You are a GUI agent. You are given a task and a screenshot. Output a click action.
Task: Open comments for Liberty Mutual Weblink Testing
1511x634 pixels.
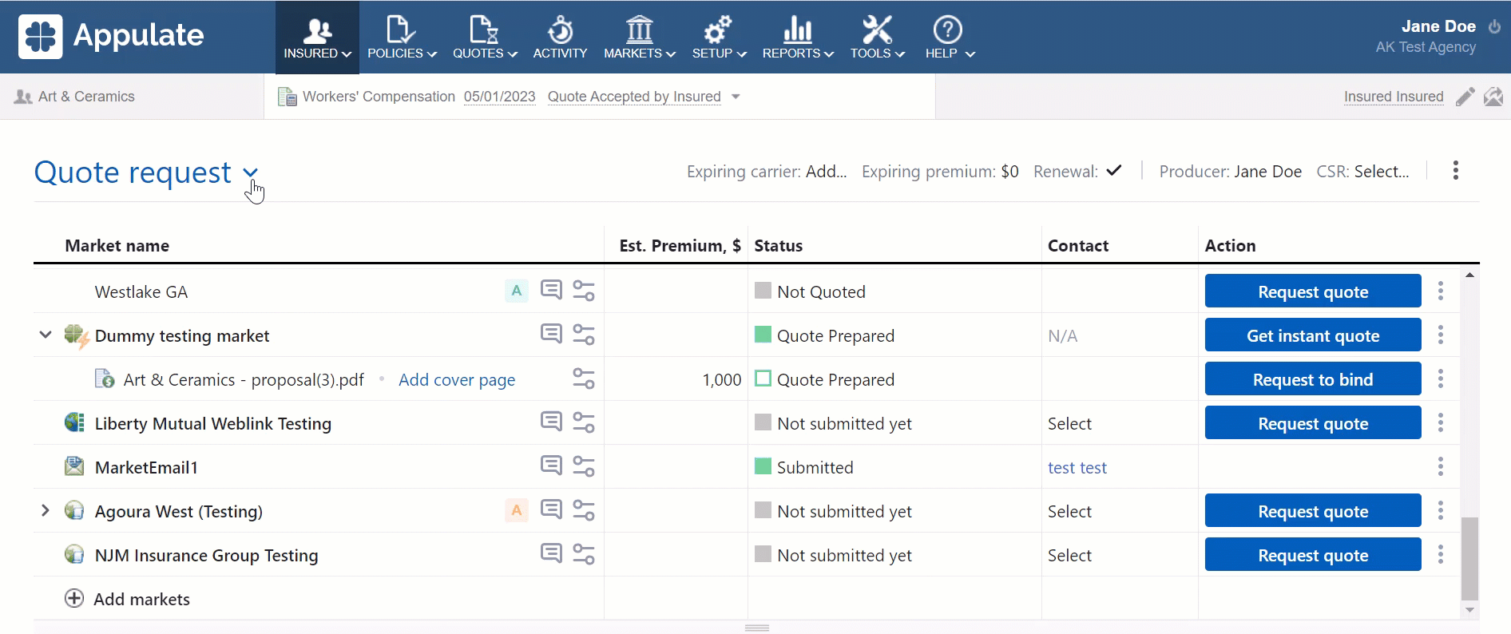[551, 421]
